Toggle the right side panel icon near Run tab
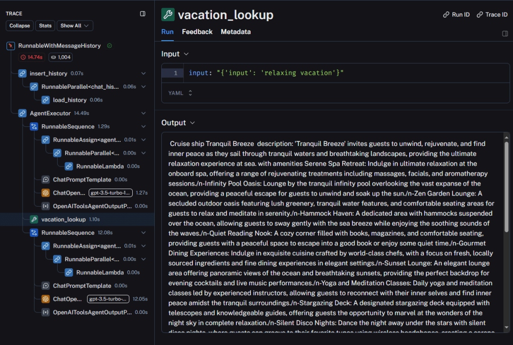513x345 pixels. 505,33
